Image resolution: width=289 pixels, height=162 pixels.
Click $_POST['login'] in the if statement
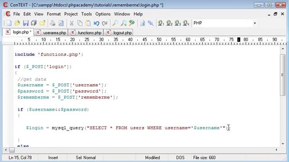point(47,67)
